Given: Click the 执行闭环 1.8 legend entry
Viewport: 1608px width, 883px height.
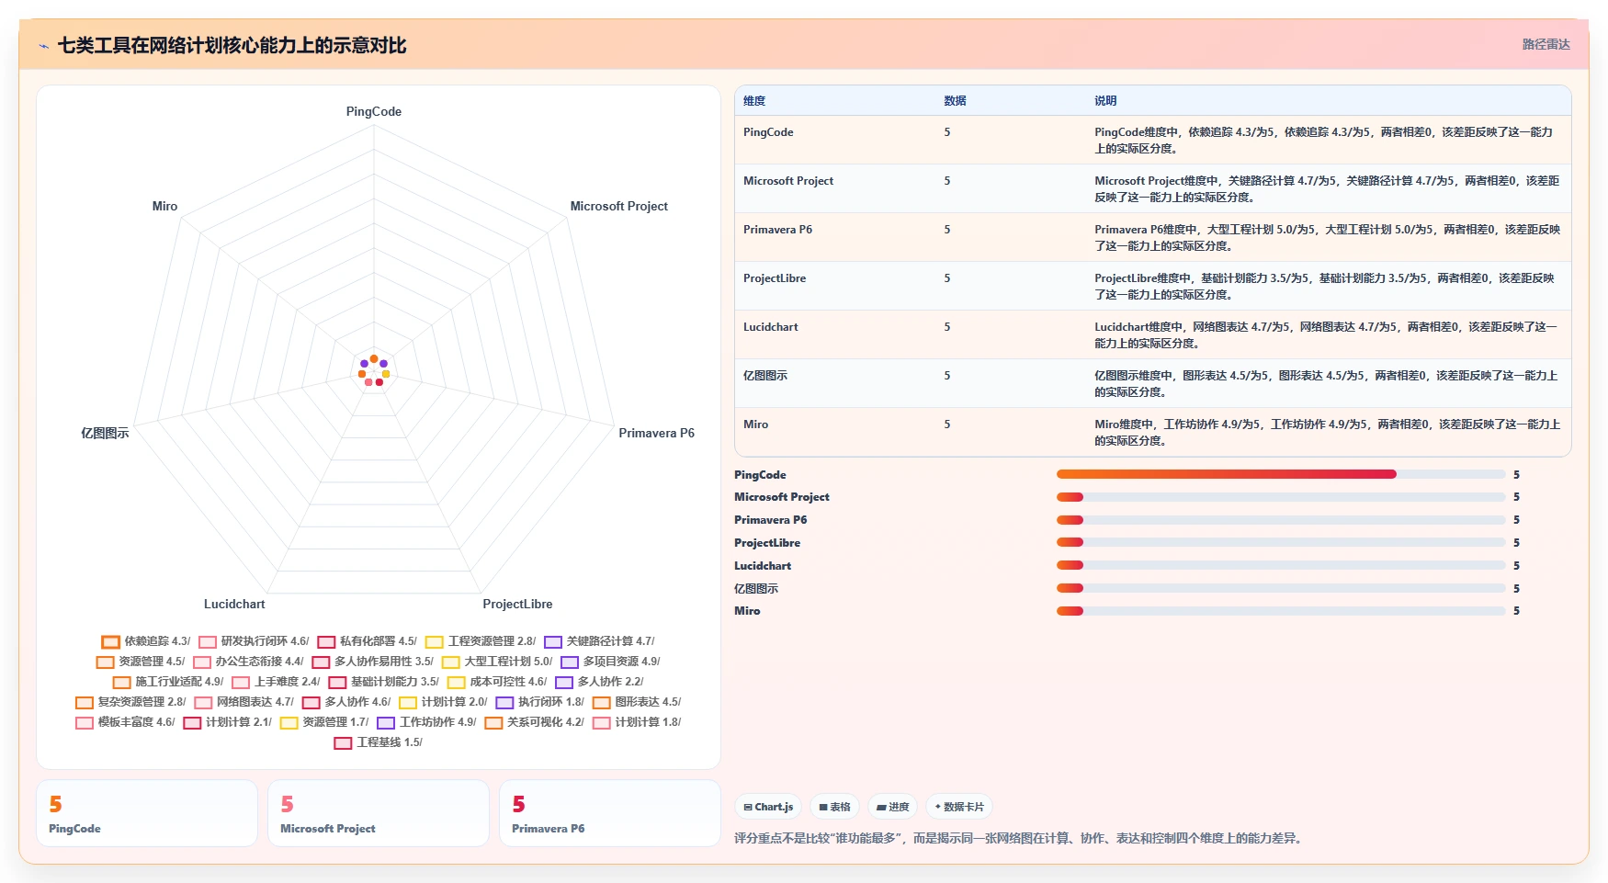Looking at the screenshot, I should (539, 702).
